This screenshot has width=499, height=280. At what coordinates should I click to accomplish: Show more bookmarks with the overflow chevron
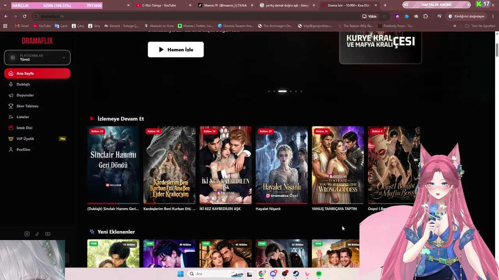coord(455,26)
